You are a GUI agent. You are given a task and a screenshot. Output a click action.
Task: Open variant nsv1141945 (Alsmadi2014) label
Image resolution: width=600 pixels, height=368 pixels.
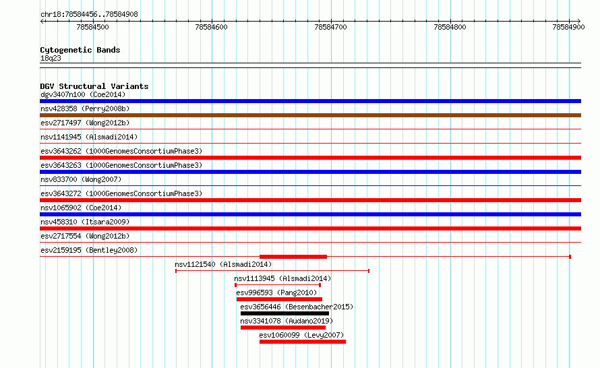click(x=89, y=137)
